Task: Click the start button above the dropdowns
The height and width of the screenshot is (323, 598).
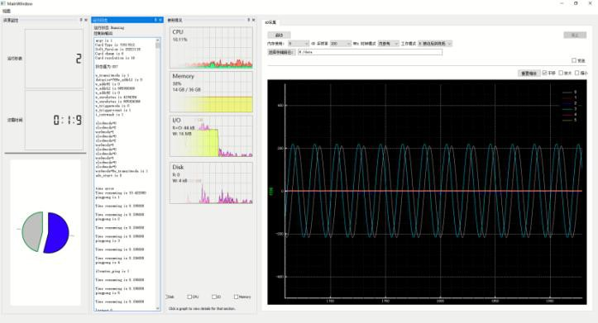Action: point(280,35)
